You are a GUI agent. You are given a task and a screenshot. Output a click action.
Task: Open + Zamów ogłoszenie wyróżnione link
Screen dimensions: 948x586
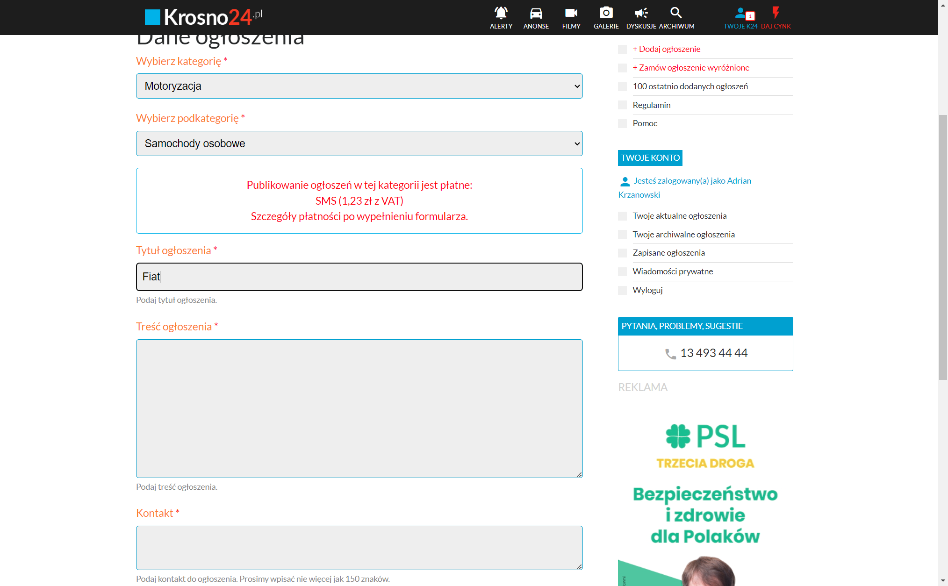[691, 68]
